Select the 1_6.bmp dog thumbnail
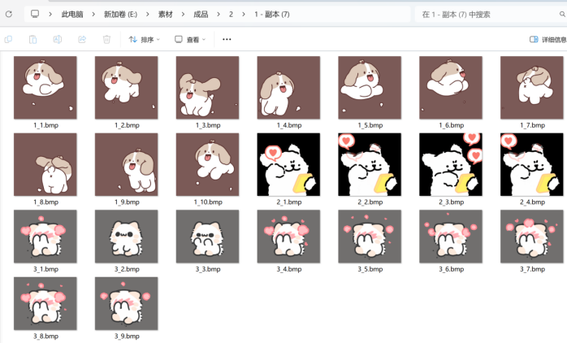Viewport: 567px width, 343px height. click(x=451, y=88)
